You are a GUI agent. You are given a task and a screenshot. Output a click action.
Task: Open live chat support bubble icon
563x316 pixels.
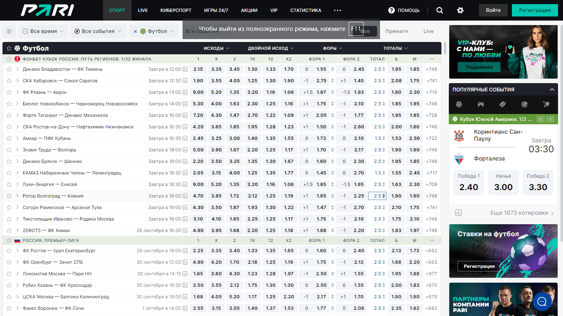point(542,302)
